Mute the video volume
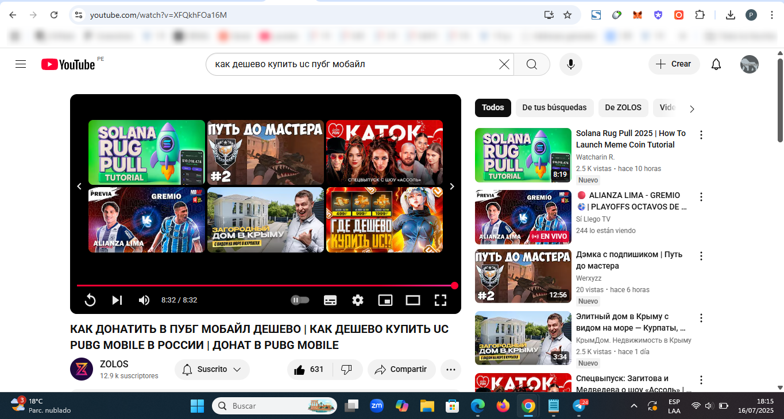The image size is (784, 419). [144, 300]
